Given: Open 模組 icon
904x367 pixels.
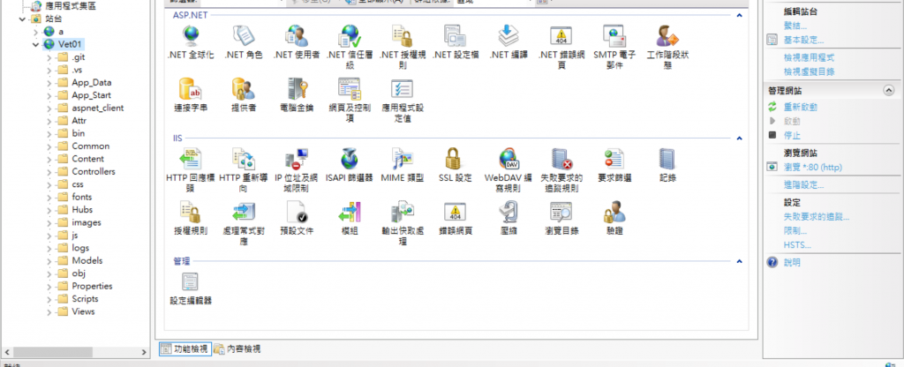Looking at the screenshot, I should pos(350,213).
